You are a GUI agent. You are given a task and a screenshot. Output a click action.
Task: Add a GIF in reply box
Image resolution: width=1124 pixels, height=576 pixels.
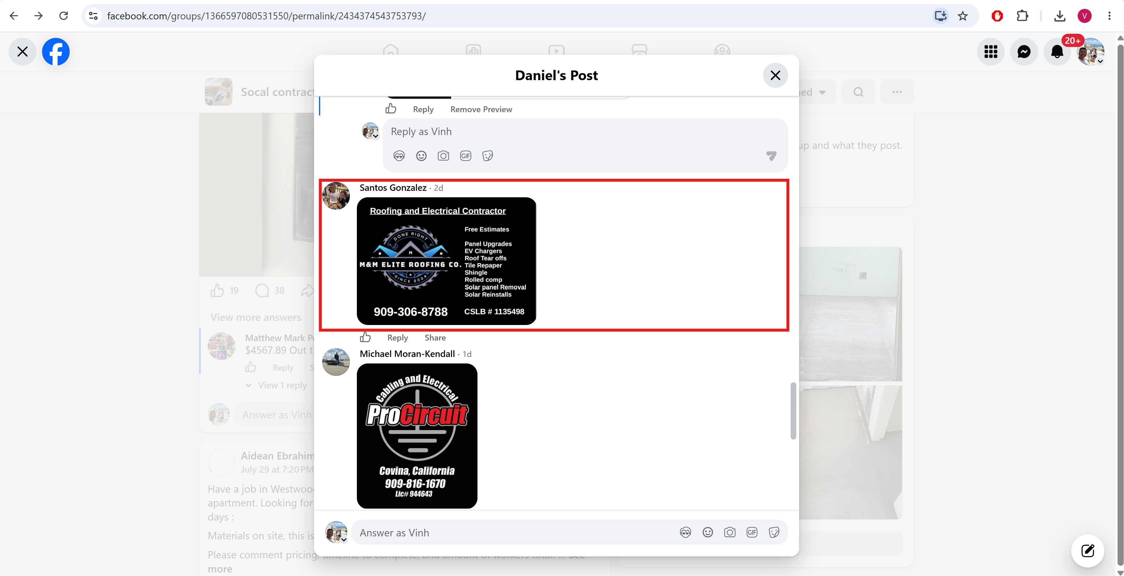(x=465, y=156)
